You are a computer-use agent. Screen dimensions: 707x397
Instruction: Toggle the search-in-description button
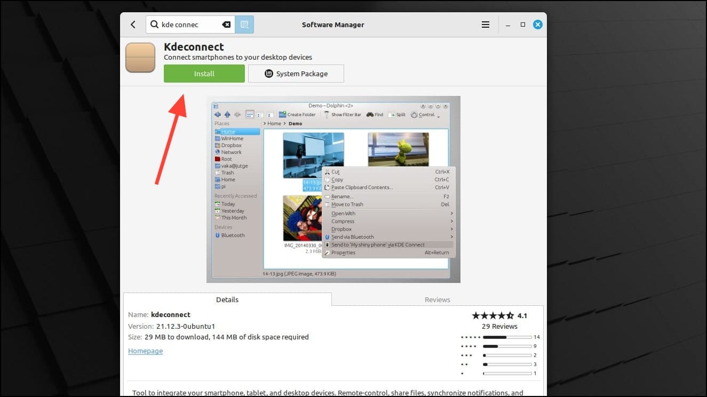(244, 25)
